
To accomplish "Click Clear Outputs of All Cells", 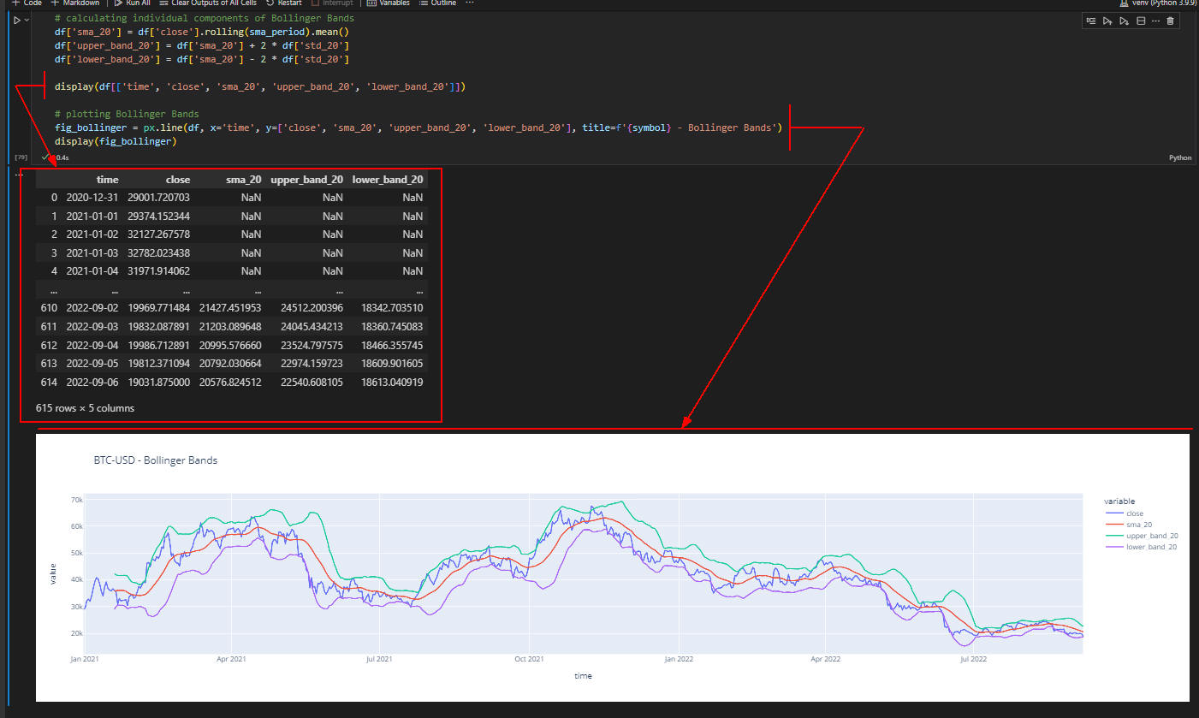I will [x=208, y=3].
